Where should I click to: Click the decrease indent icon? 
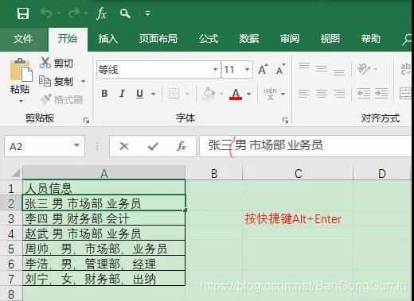(x=364, y=94)
